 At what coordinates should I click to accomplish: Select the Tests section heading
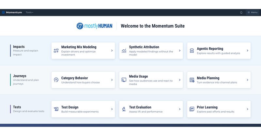click(x=17, y=107)
